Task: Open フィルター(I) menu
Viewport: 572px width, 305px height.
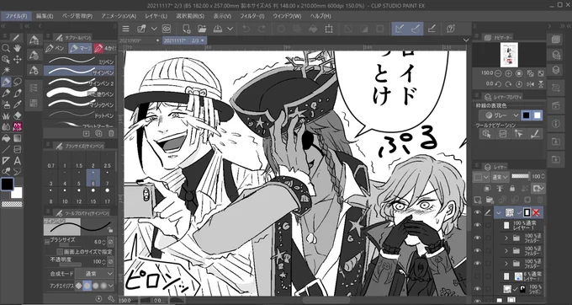Action: tap(252, 16)
